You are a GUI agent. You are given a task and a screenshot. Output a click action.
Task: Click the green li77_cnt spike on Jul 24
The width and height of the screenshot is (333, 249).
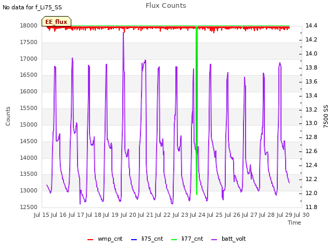(x=197, y=110)
